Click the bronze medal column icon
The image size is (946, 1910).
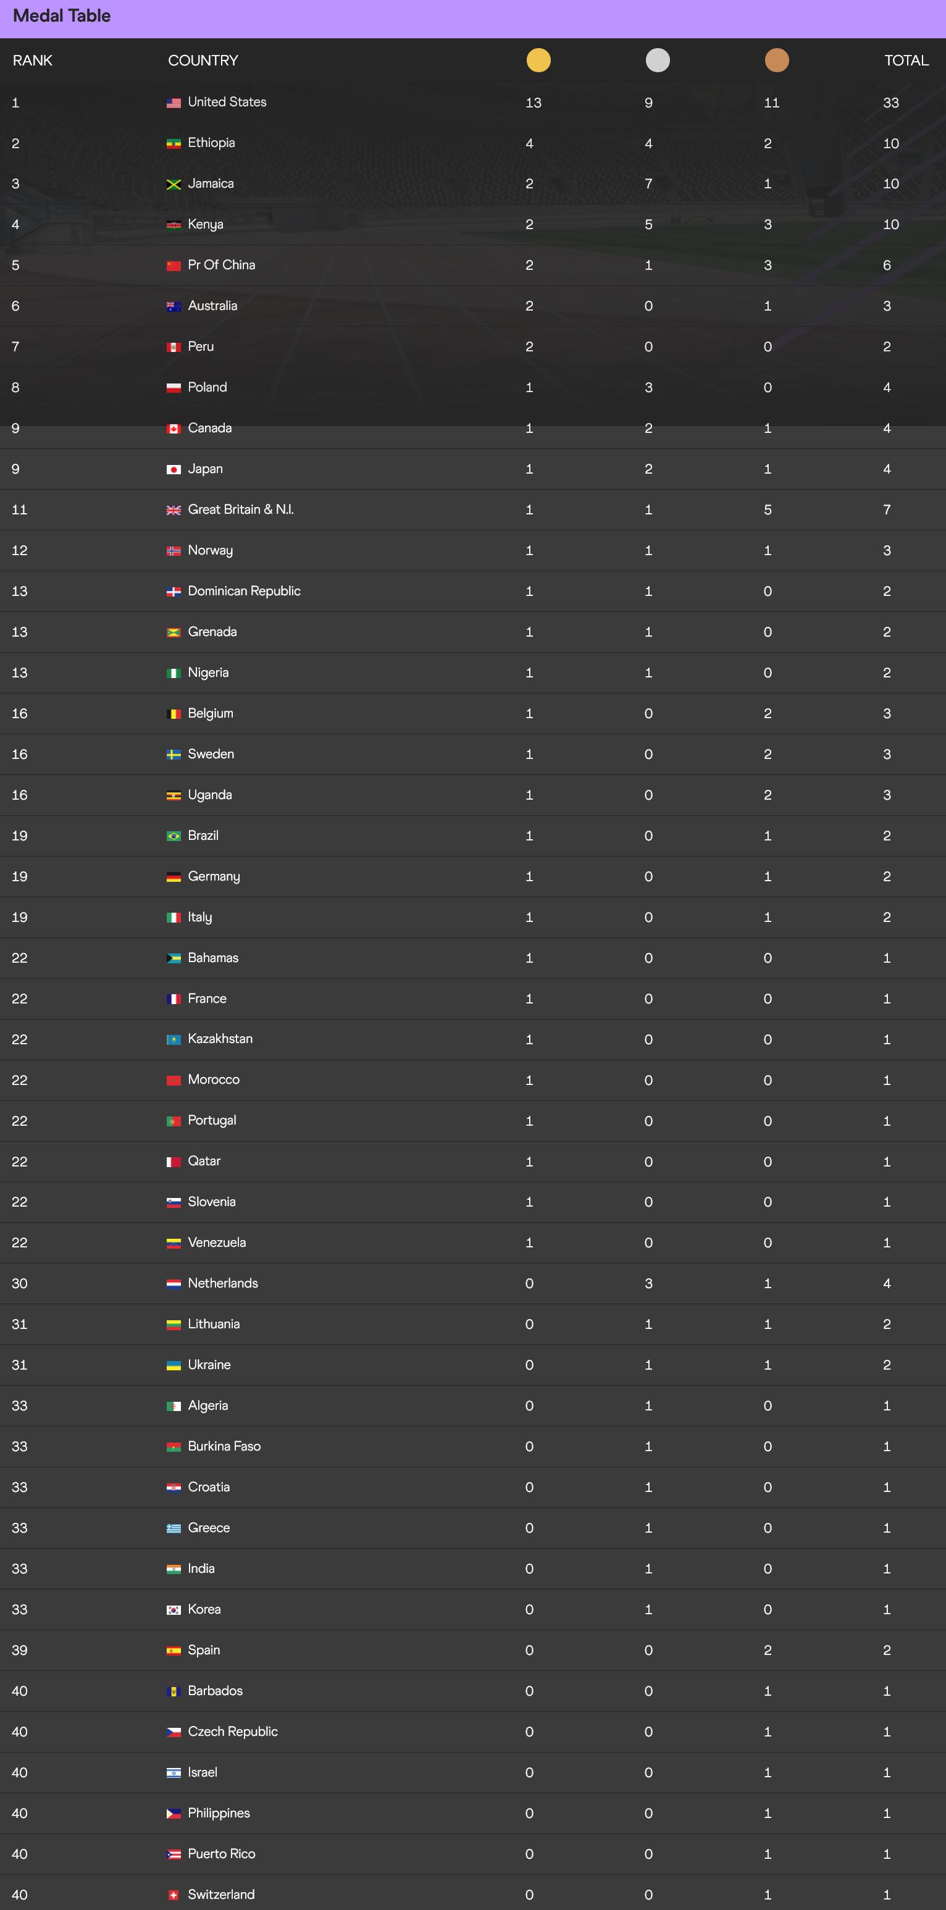(x=776, y=60)
